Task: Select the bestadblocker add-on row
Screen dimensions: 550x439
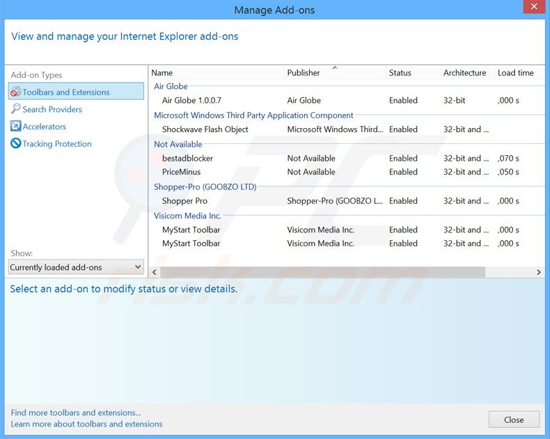Action: [188, 159]
